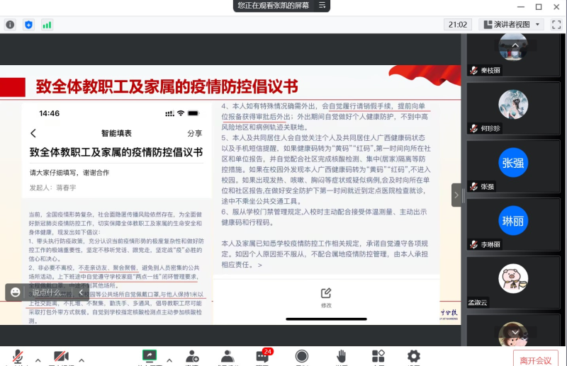Raise hand in the meeting
The image size is (567, 366).
[341, 355]
